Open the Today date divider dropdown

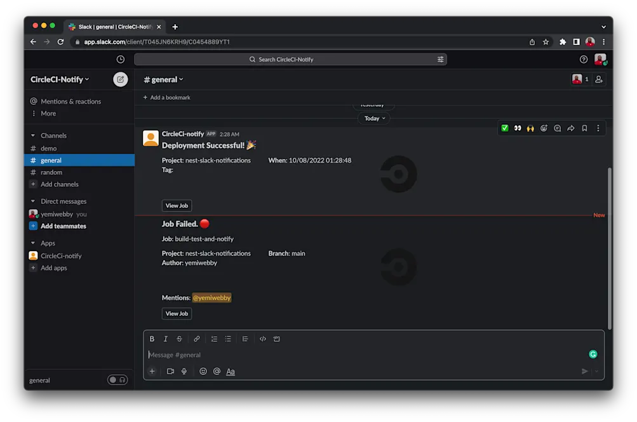[373, 118]
